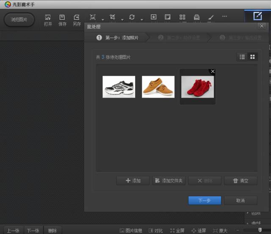Image resolution: width=271 pixels, height=234 pixels.
Task: Click the blue Next Step (下一步) button
Action: coord(205,200)
